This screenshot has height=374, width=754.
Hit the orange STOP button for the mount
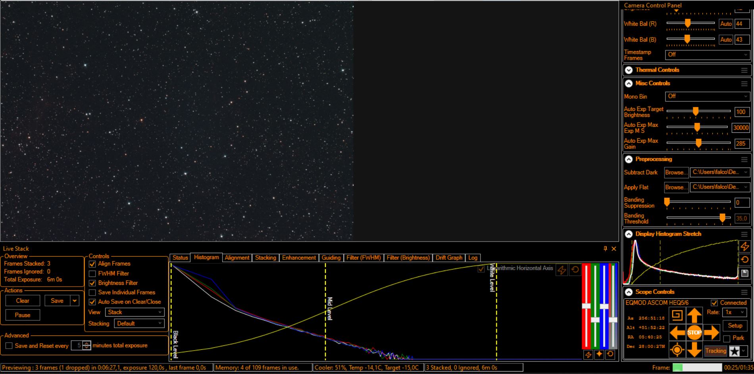point(694,332)
